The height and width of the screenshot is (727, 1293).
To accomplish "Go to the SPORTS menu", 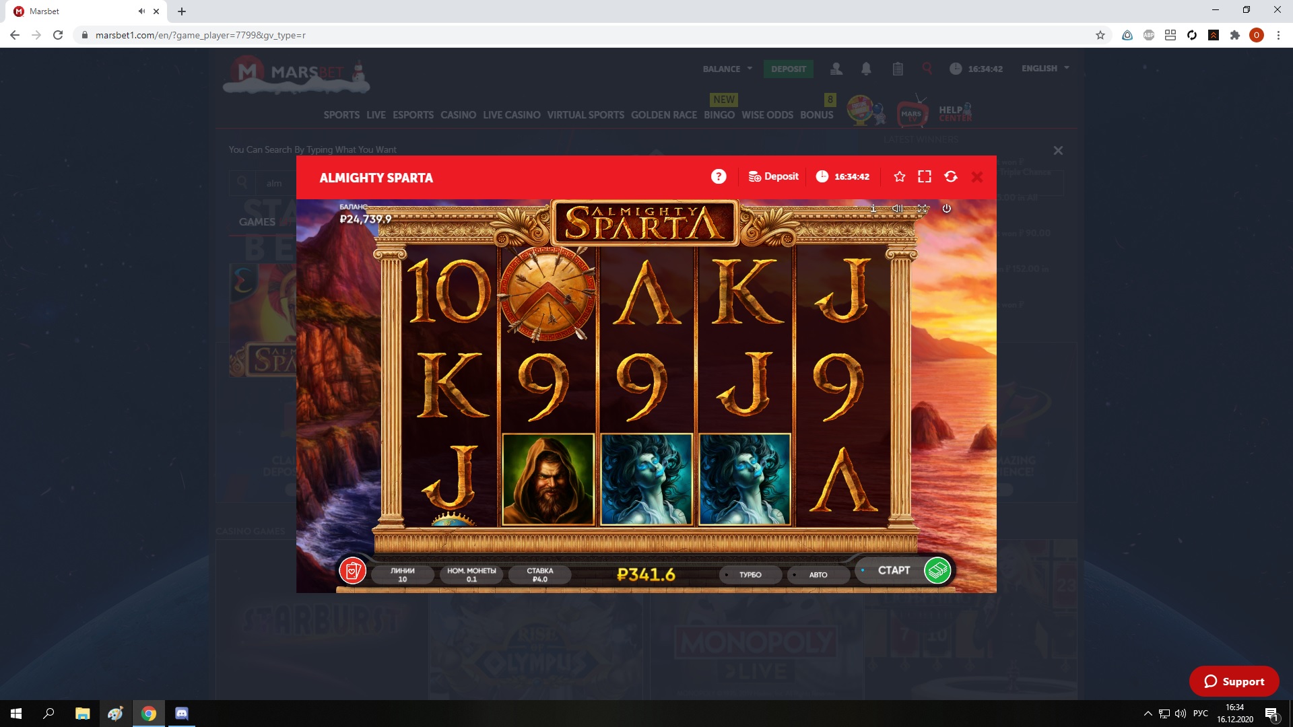I will point(341,115).
